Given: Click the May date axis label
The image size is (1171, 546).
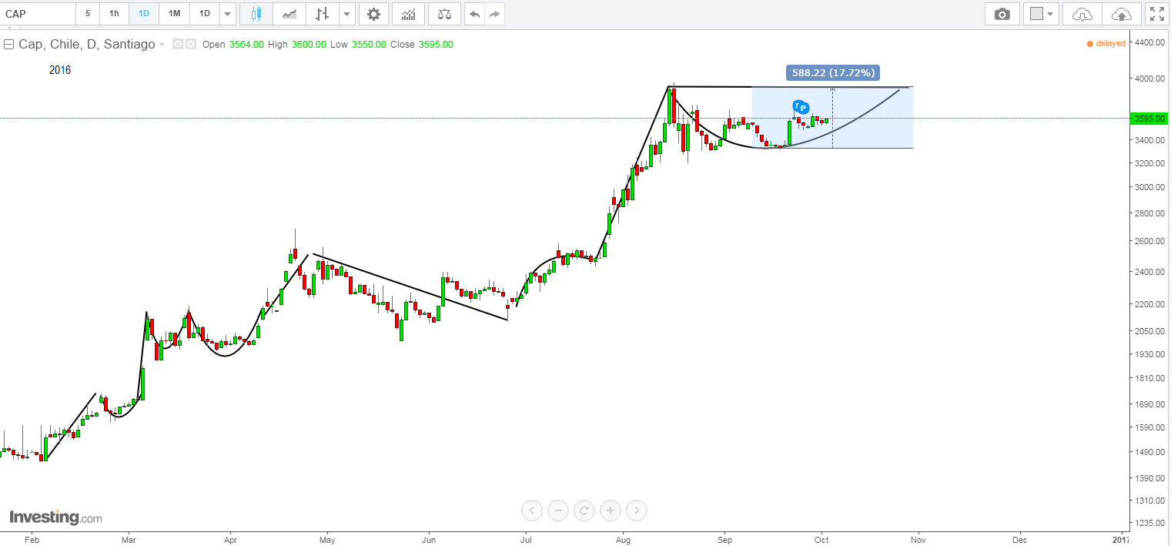Looking at the screenshot, I should (327, 539).
